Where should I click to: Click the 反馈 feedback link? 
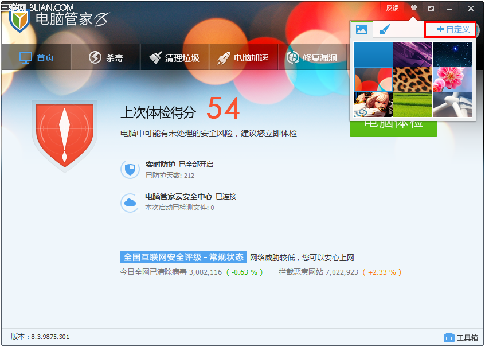pyautogui.click(x=392, y=8)
